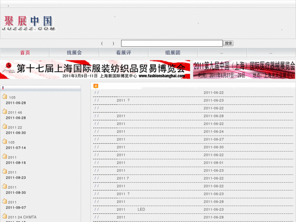Image resolution: width=296 pixels, height=222 pixels.
Task: Click the orange double-chevron icon above the list
Action: (96, 86)
